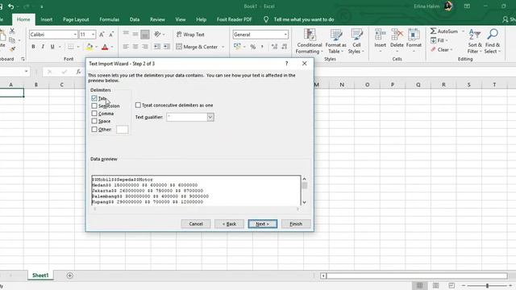Screen dimensions: 516x290
Task: Open Foxit Reader PDF tab
Action: pyautogui.click(x=234, y=19)
